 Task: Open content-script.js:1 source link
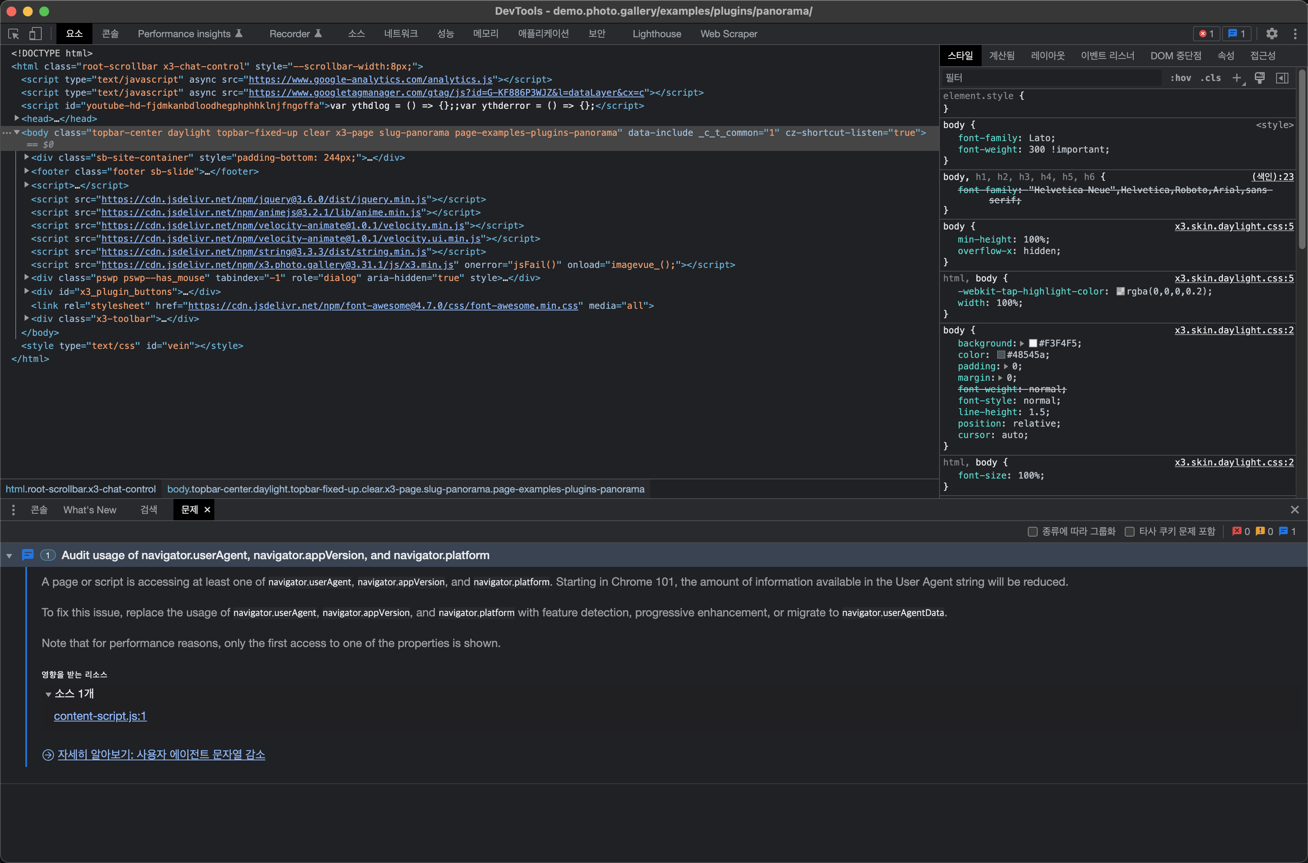pos(100,716)
